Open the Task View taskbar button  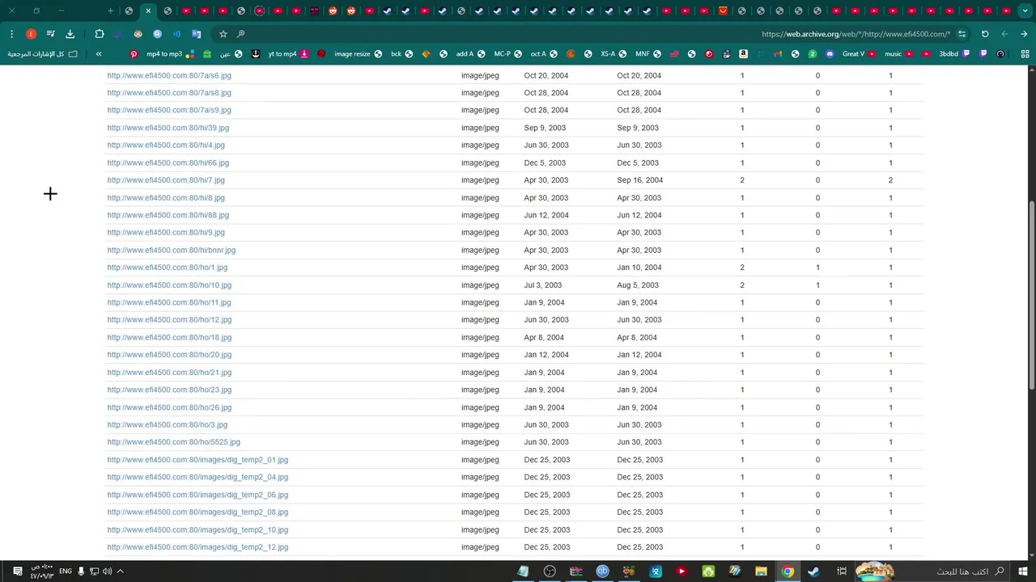click(x=842, y=571)
